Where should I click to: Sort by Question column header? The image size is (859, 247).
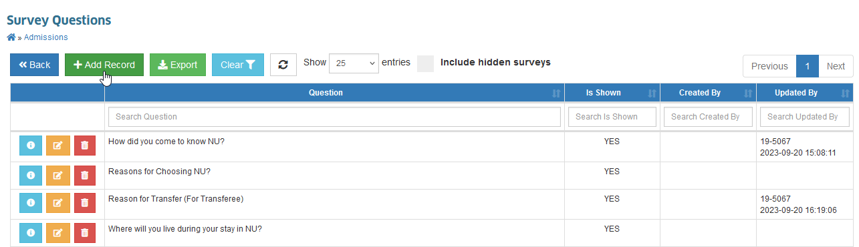[x=334, y=93]
